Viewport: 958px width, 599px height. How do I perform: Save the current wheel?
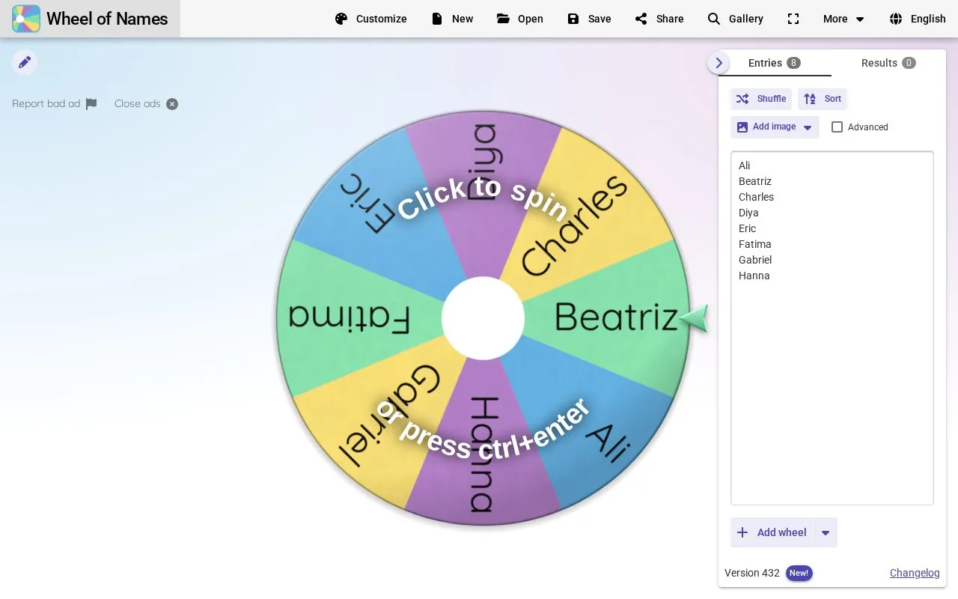click(589, 19)
